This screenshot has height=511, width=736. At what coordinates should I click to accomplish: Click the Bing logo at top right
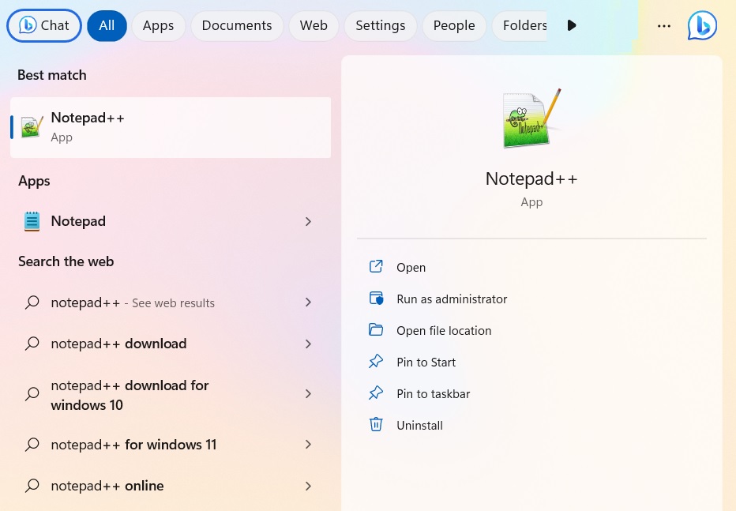[702, 25]
